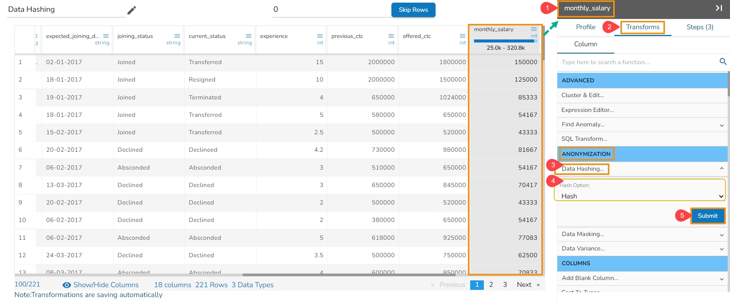Open the current_status column menu icon
The image size is (730, 302).
(x=248, y=36)
